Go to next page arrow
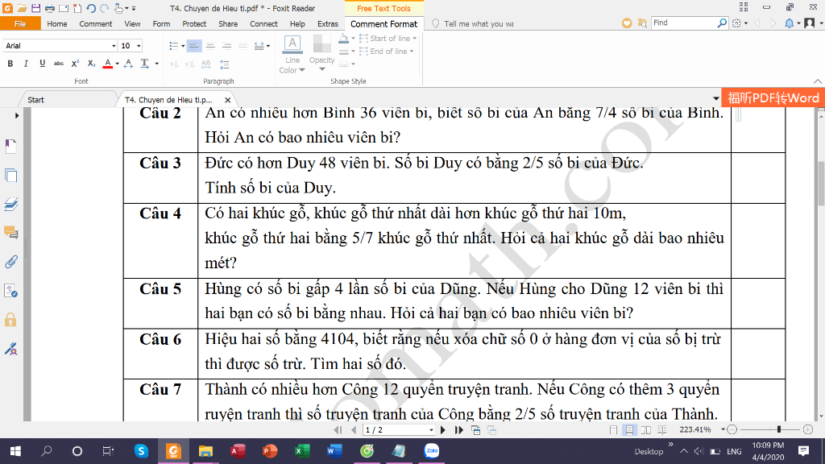Image resolution: width=825 pixels, height=464 pixels. click(x=443, y=430)
